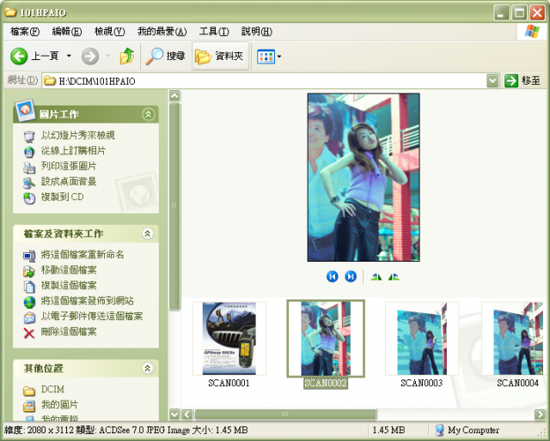Click 將這個檔案重新命名 rename link

[x=82, y=255]
